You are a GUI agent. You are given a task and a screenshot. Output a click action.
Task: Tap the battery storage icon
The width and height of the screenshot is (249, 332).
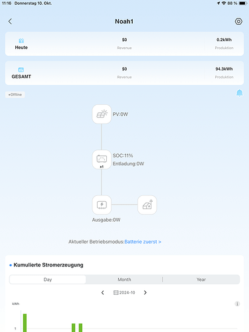[102, 159]
